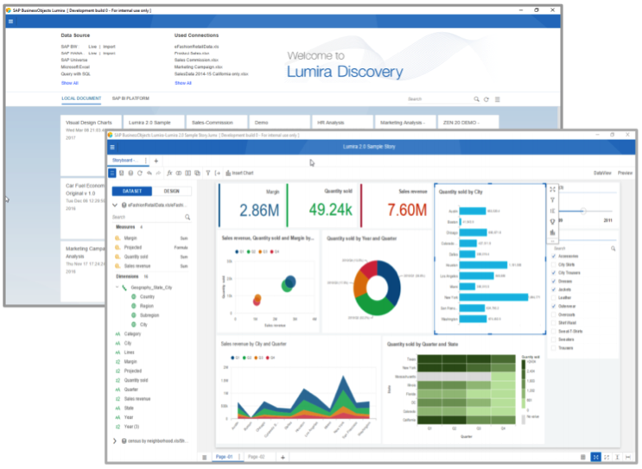Open the SAP BI PLATFORM tab

tap(130, 98)
